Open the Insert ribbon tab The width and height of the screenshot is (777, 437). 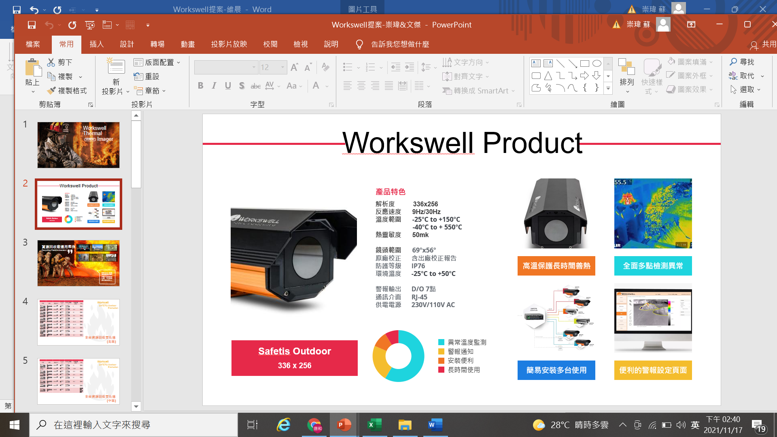tap(96, 44)
